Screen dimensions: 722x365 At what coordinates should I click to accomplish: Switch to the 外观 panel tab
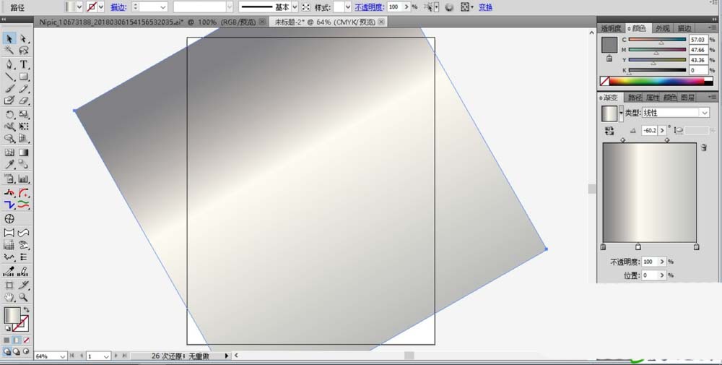tap(663, 29)
